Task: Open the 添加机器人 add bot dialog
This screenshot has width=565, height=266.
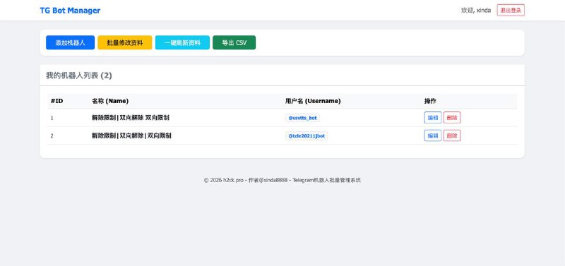Action: pyautogui.click(x=70, y=42)
